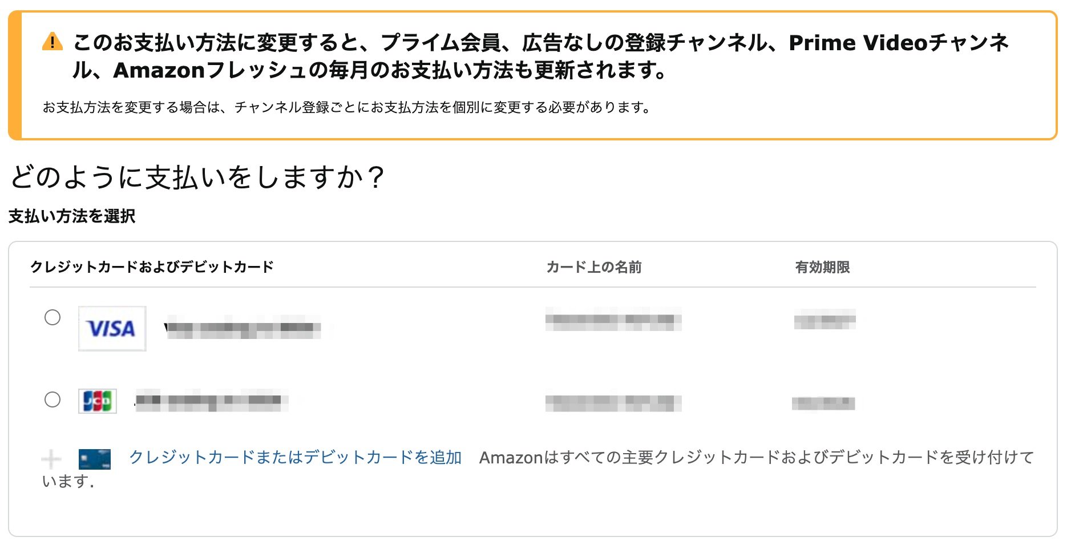Click the 有効期限 column header
This screenshot has width=1075, height=549.
[x=822, y=267]
